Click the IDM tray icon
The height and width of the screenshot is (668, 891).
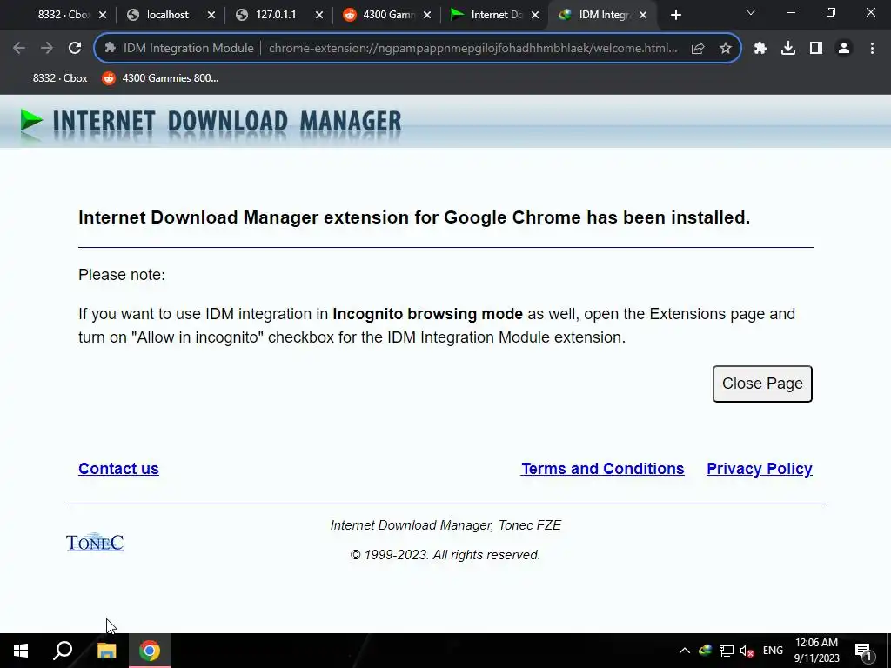705,651
